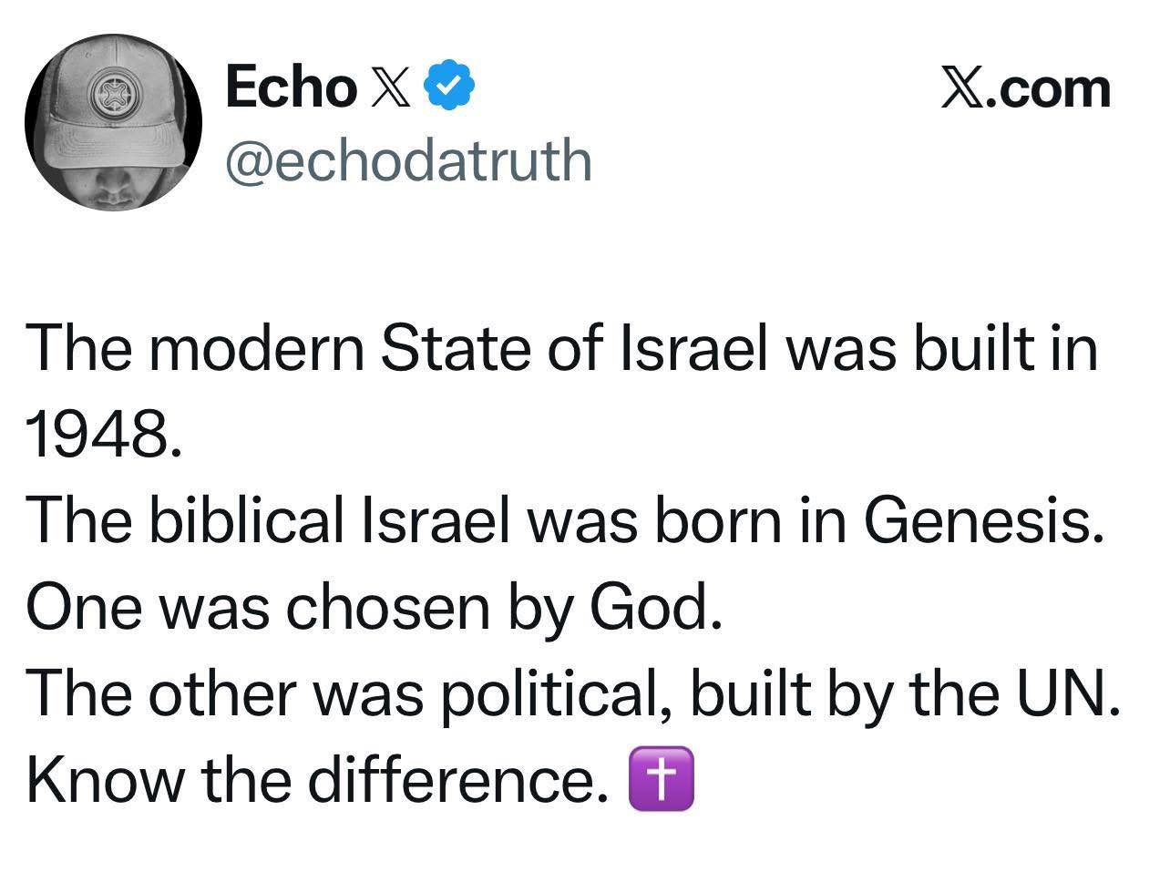The image size is (1170, 893).
Task: Click the year 1948 in the tweet
Action: 98,435
